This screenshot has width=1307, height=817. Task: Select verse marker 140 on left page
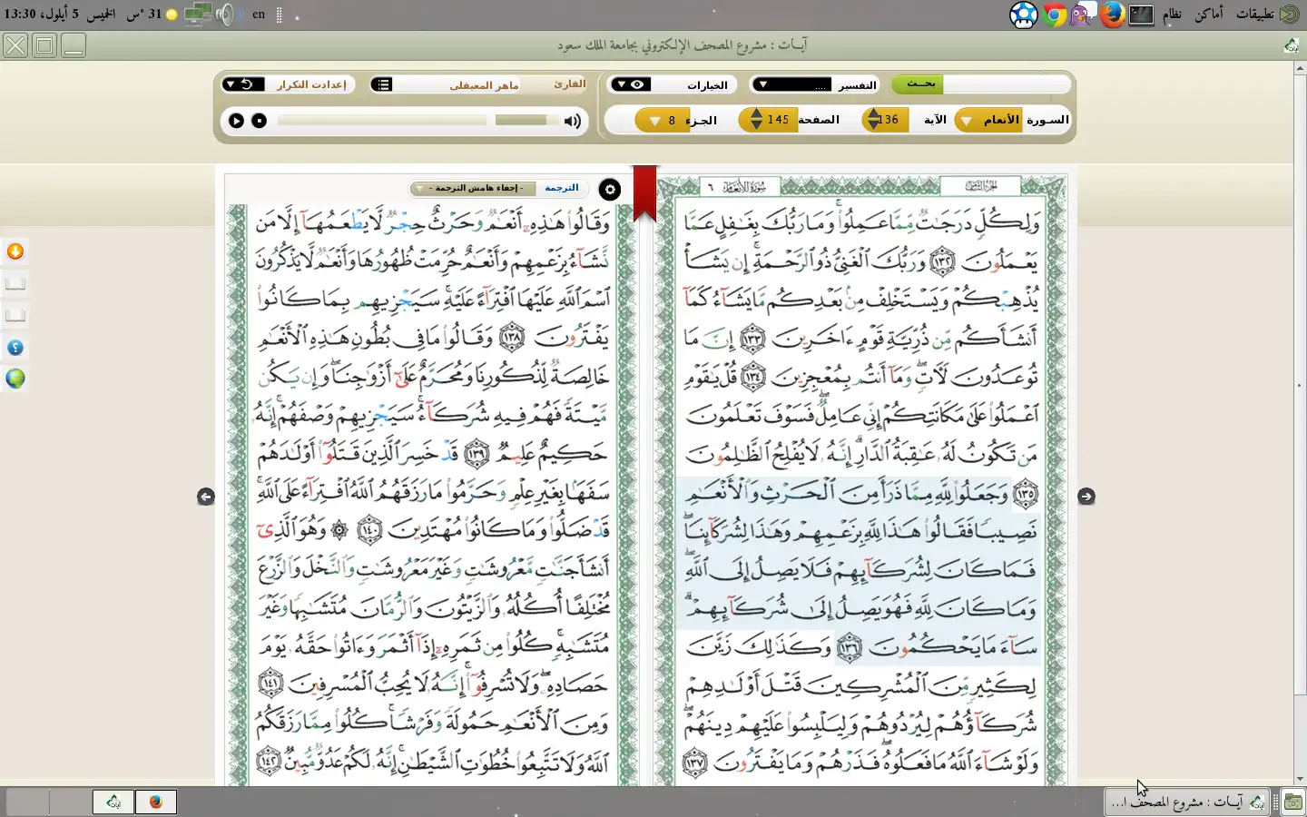click(x=369, y=530)
